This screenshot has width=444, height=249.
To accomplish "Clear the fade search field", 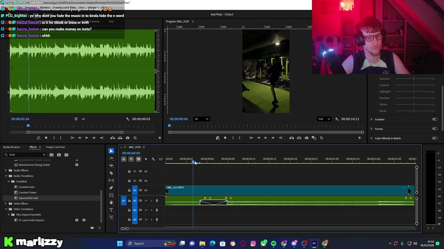I will 44,155.
